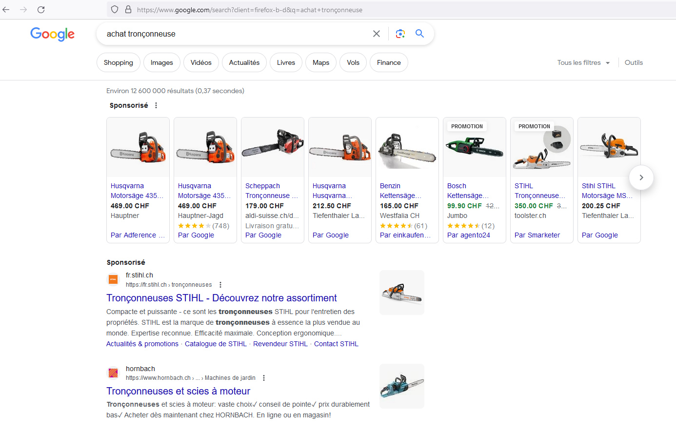Open the Scheppach chainsaw product image

coord(273,147)
